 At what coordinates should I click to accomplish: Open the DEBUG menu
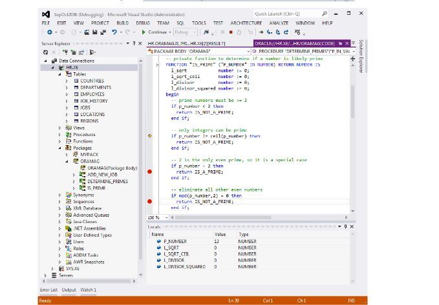click(142, 23)
